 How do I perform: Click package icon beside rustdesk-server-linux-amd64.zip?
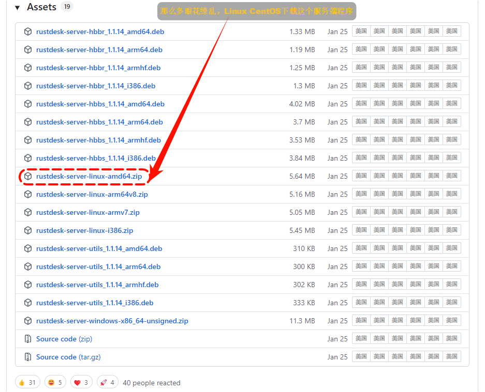(x=28, y=176)
